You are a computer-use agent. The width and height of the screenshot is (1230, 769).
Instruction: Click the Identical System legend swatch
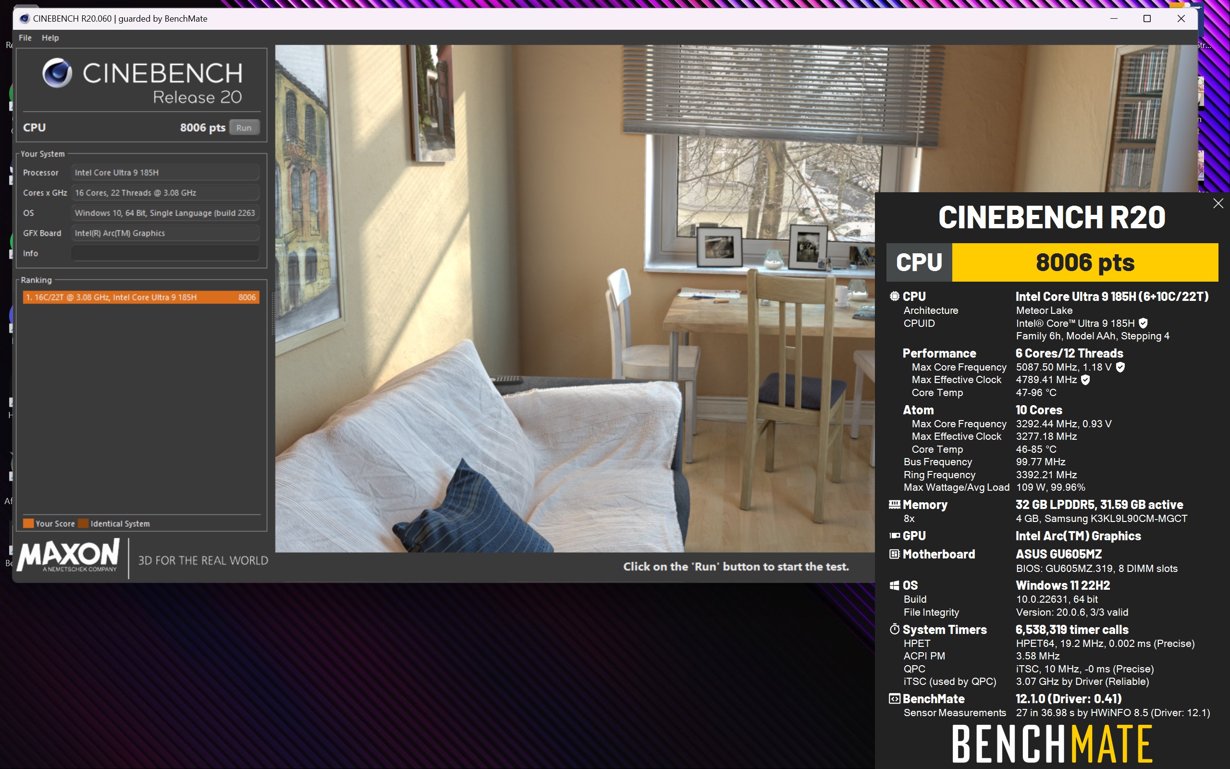(x=83, y=523)
